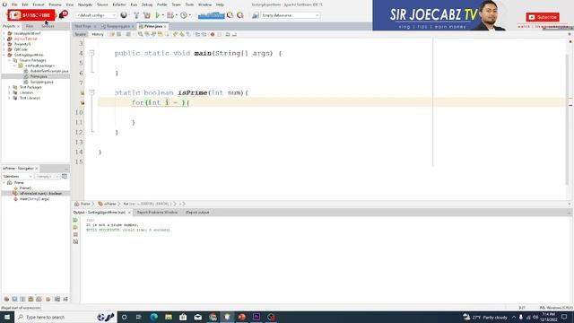Click the Windows Start button

pos(7,317)
